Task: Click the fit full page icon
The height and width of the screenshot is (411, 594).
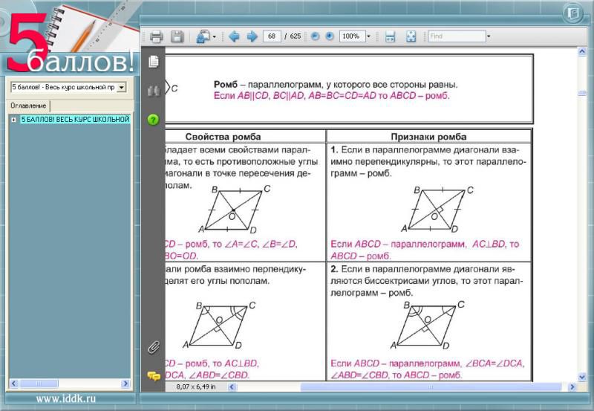Action: pos(411,36)
